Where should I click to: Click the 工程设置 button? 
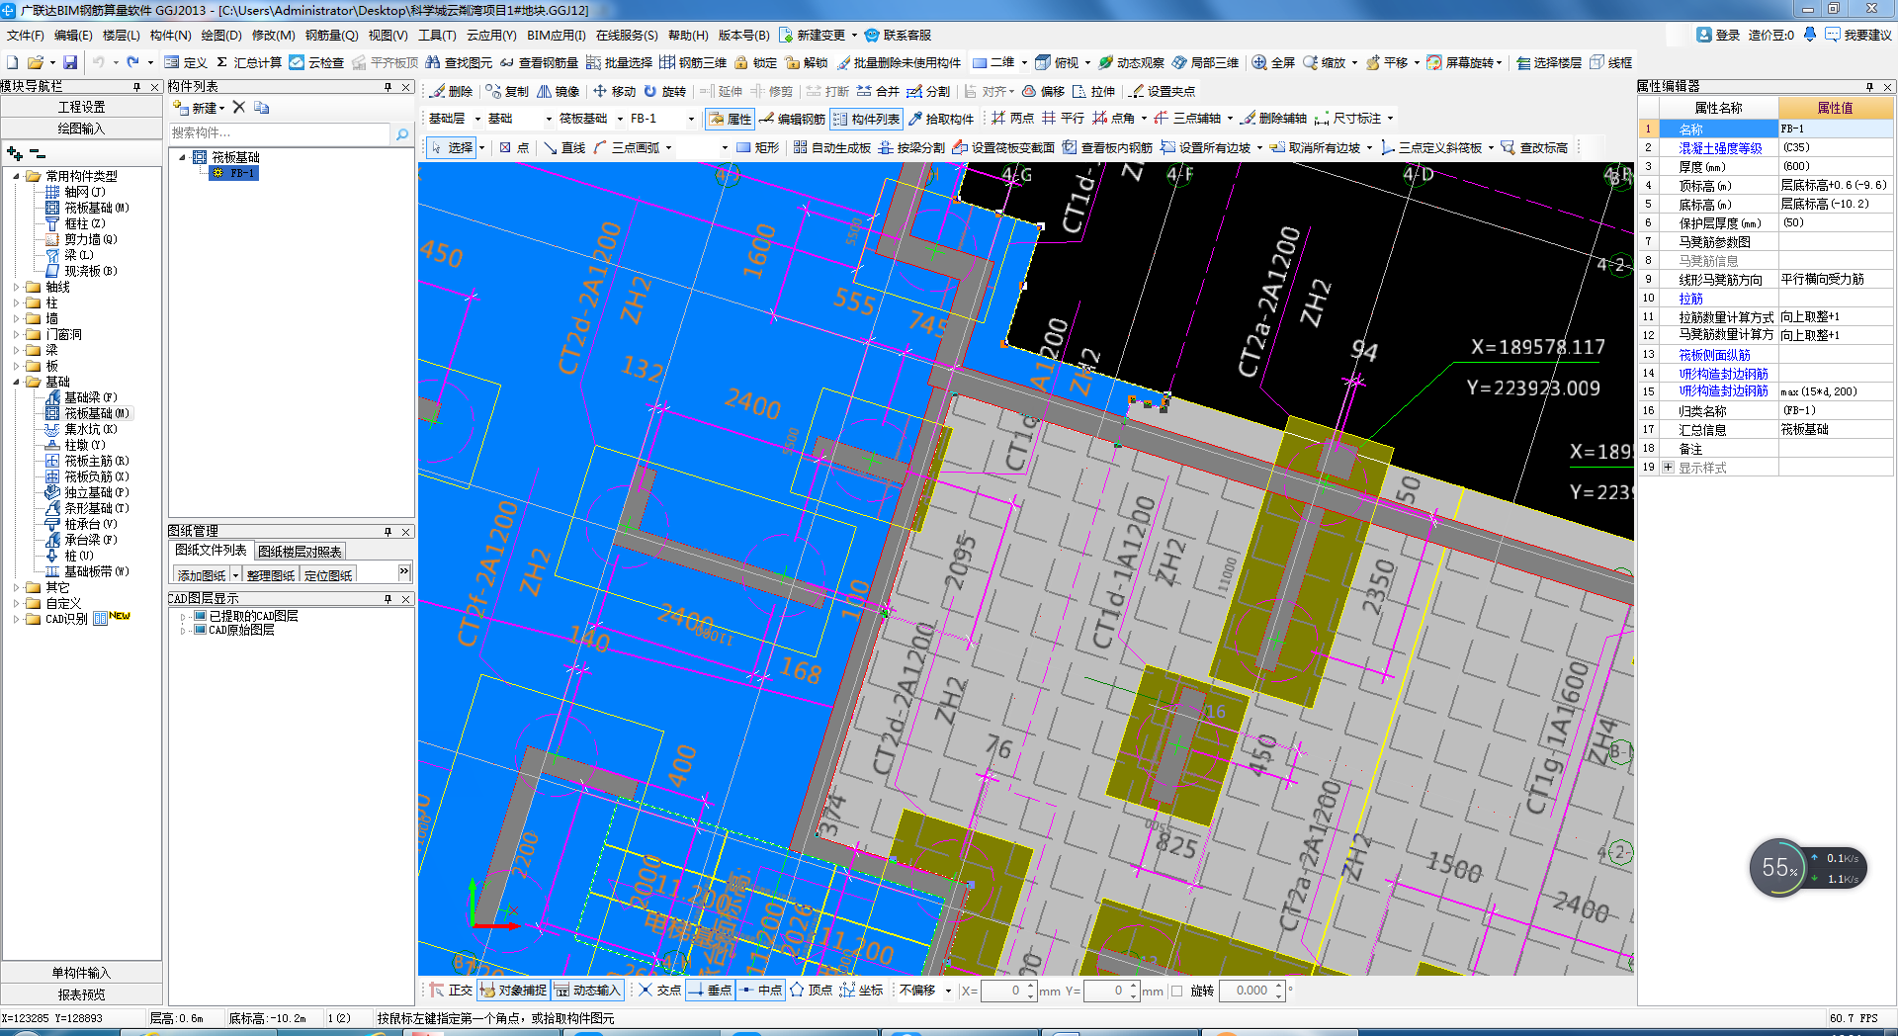[x=81, y=107]
